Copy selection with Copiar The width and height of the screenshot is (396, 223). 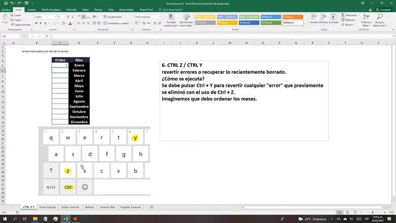pyautogui.click(x=16, y=20)
